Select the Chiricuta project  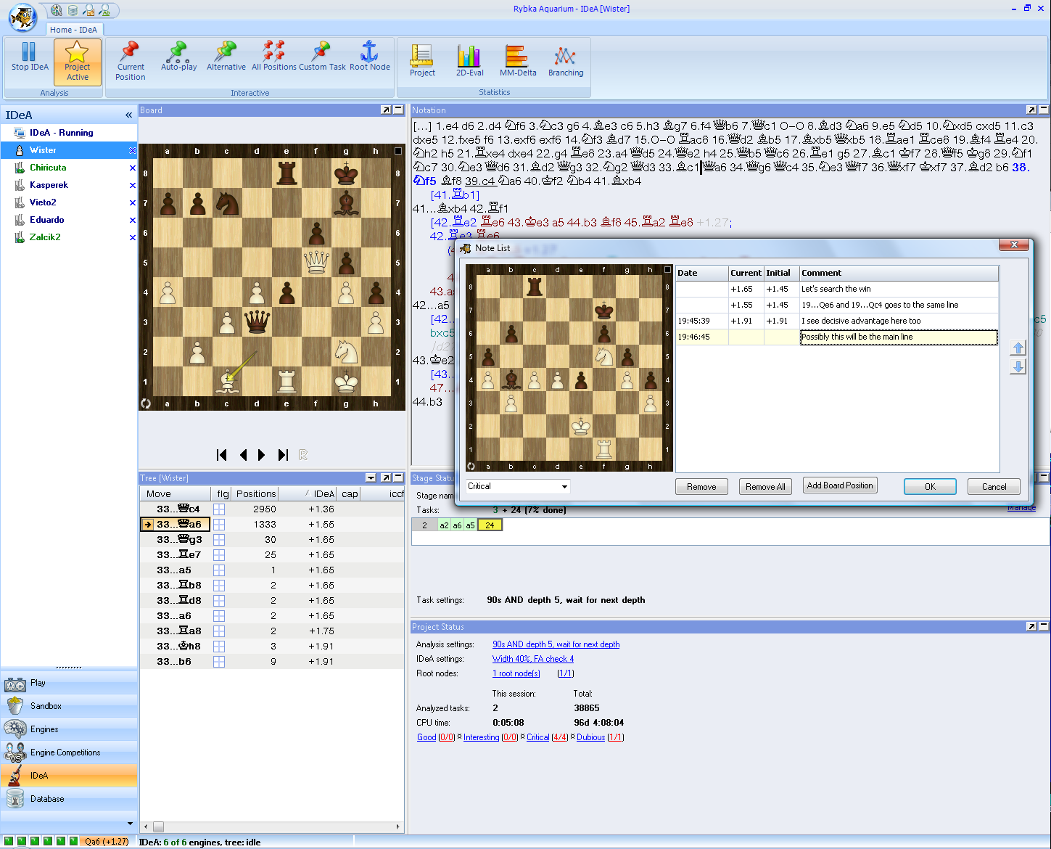pos(48,168)
